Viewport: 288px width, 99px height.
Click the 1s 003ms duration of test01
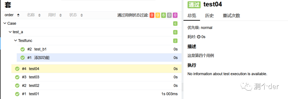(170, 94)
